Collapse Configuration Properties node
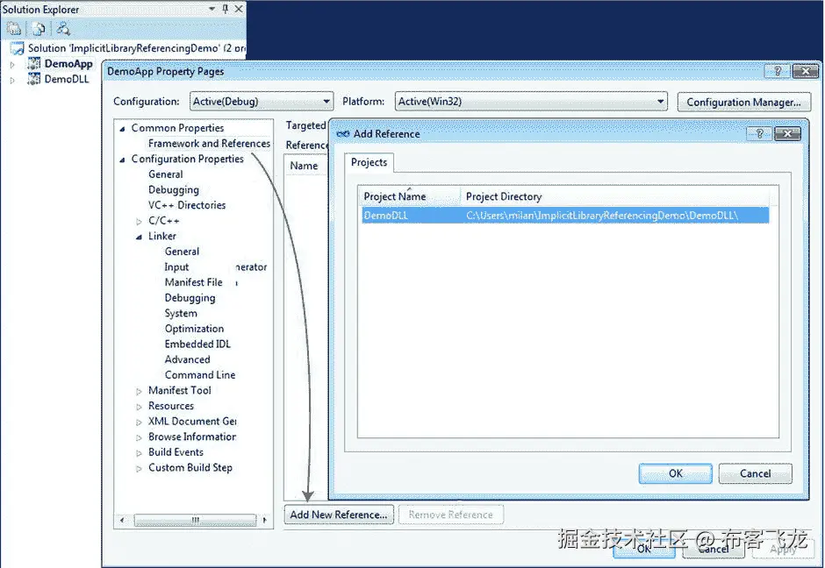This screenshot has height=568, width=825. pyautogui.click(x=123, y=160)
